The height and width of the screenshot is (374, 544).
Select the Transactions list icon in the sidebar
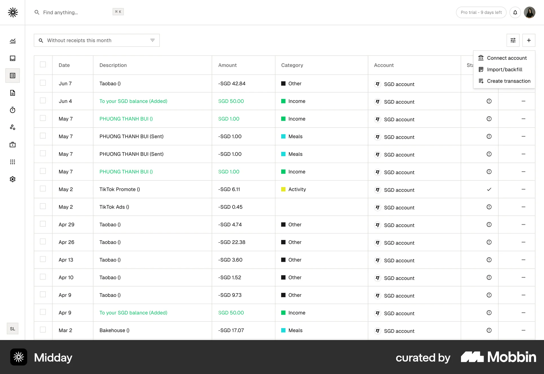(x=12, y=75)
